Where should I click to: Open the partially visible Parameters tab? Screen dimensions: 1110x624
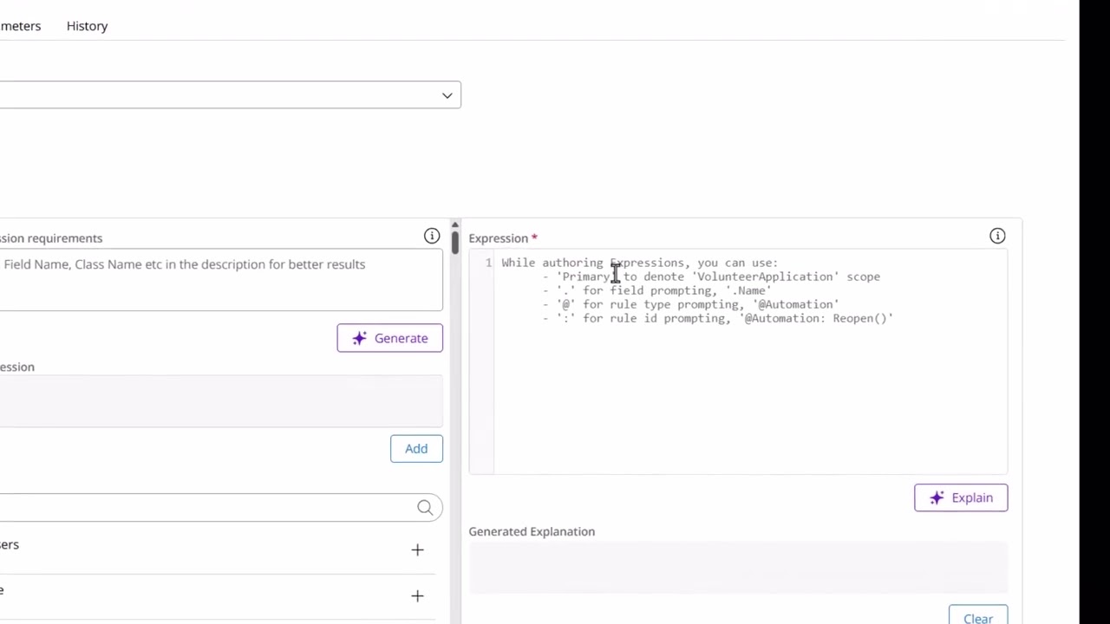20,26
